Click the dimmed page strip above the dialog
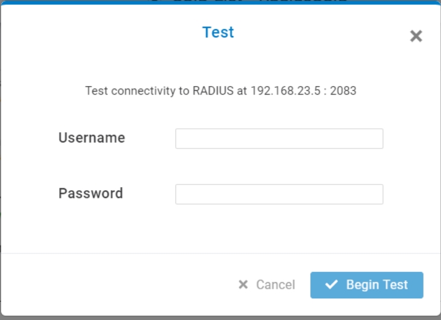 (x=220, y=2)
